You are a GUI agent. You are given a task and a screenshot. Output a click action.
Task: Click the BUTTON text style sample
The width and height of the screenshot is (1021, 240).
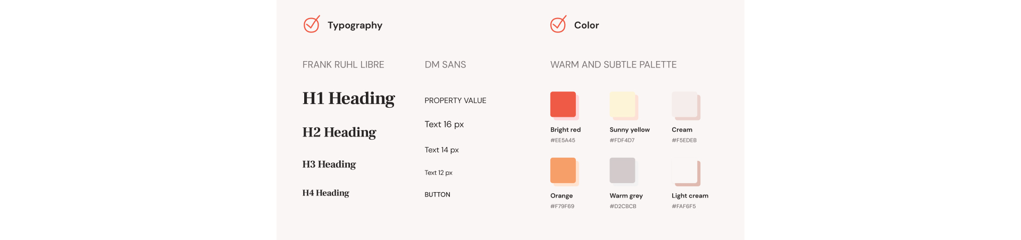click(437, 195)
